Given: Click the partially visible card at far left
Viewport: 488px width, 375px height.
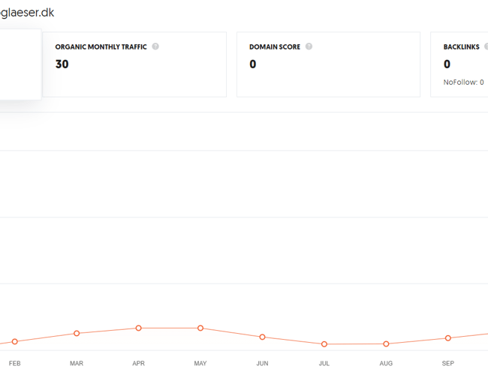Looking at the screenshot, I should pos(20,64).
